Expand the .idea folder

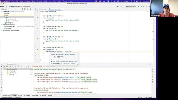click(x=3, y=13)
